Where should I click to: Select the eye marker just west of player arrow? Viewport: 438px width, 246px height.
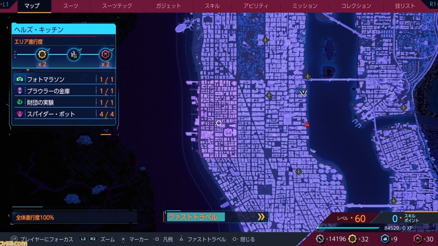pos(269,95)
